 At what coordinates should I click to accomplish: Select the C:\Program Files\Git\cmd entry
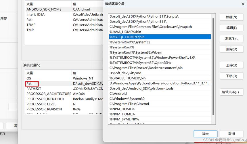click(160, 104)
